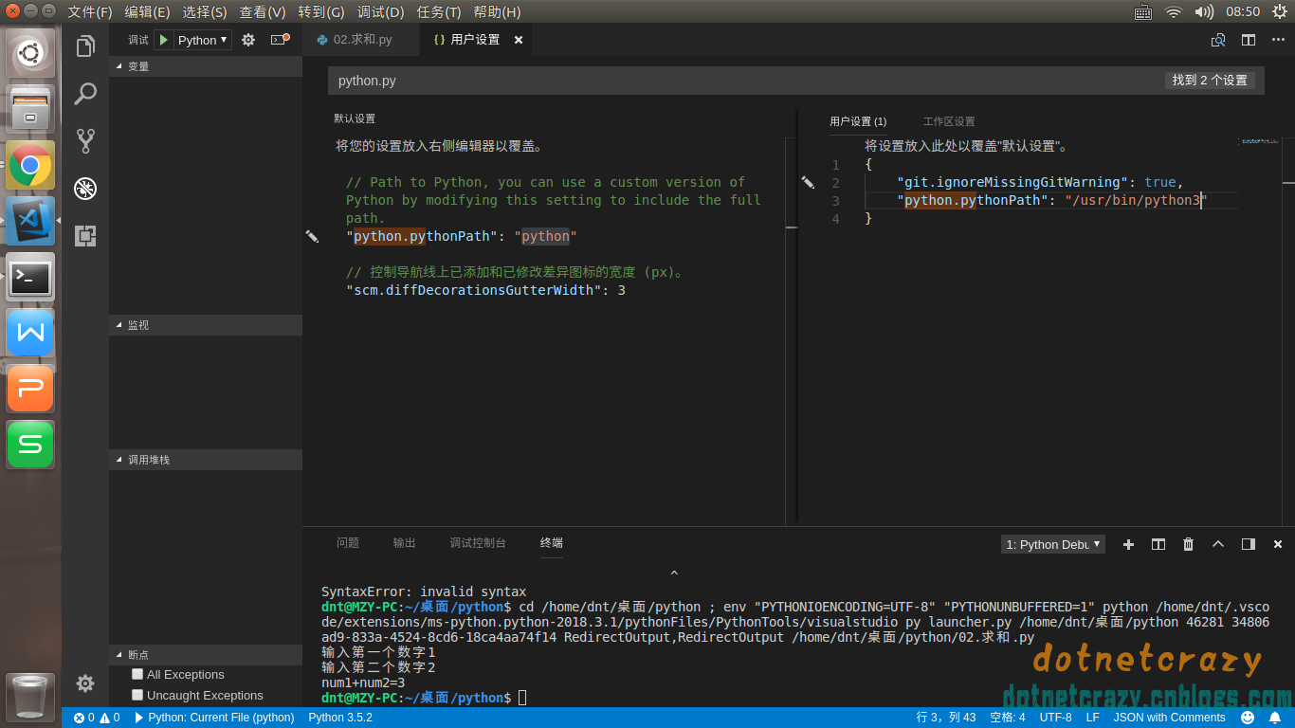Launch Google Chrome from the Ubuntu dock

click(30, 165)
